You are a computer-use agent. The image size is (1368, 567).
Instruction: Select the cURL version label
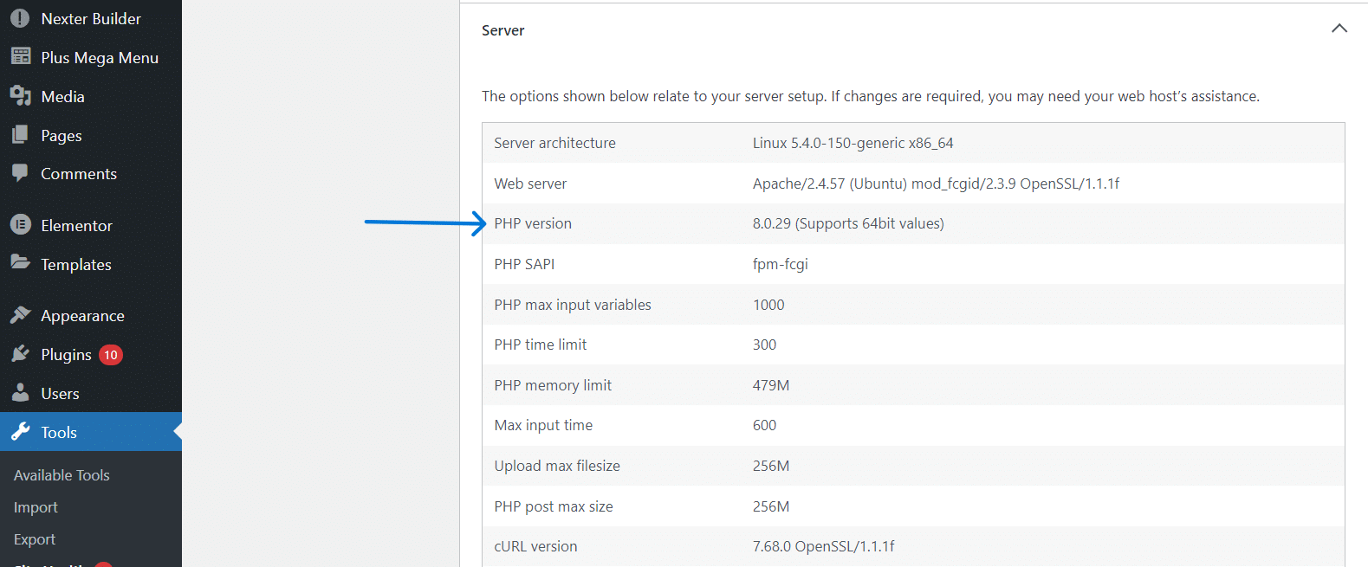(535, 546)
